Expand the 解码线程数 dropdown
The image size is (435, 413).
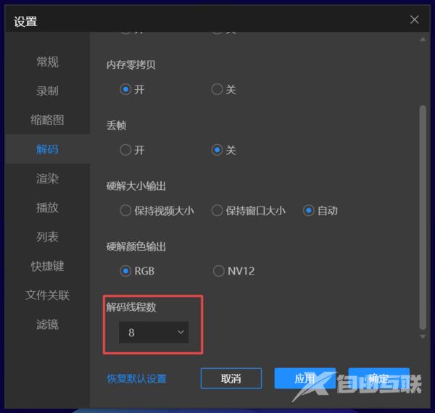(154, 333)
